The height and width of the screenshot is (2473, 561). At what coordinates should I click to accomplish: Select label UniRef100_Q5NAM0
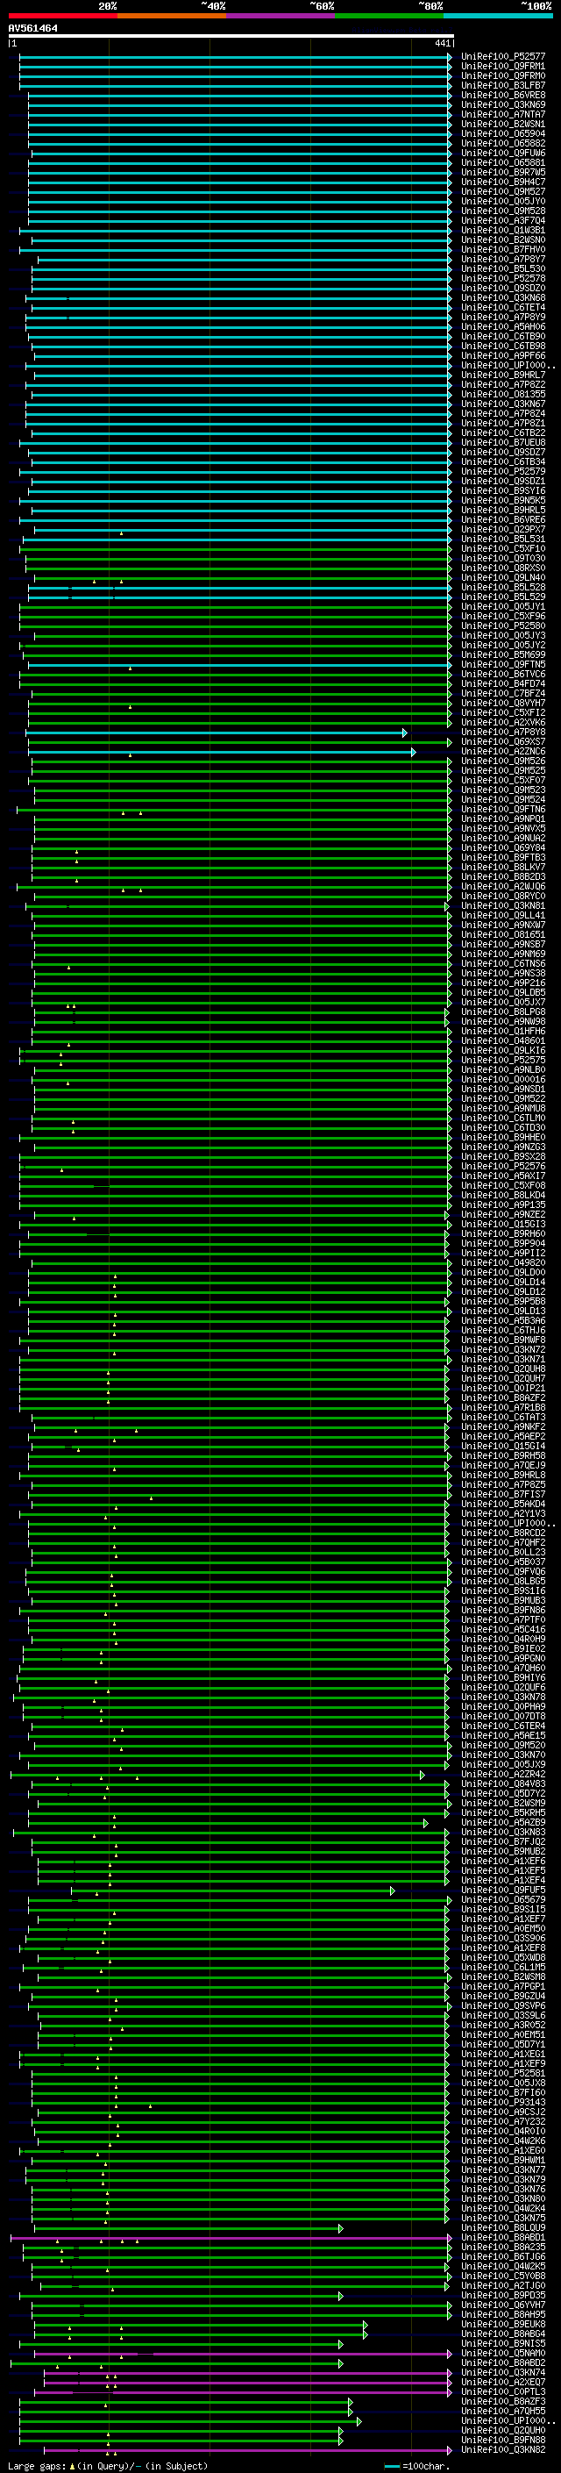click(503, 2353)
